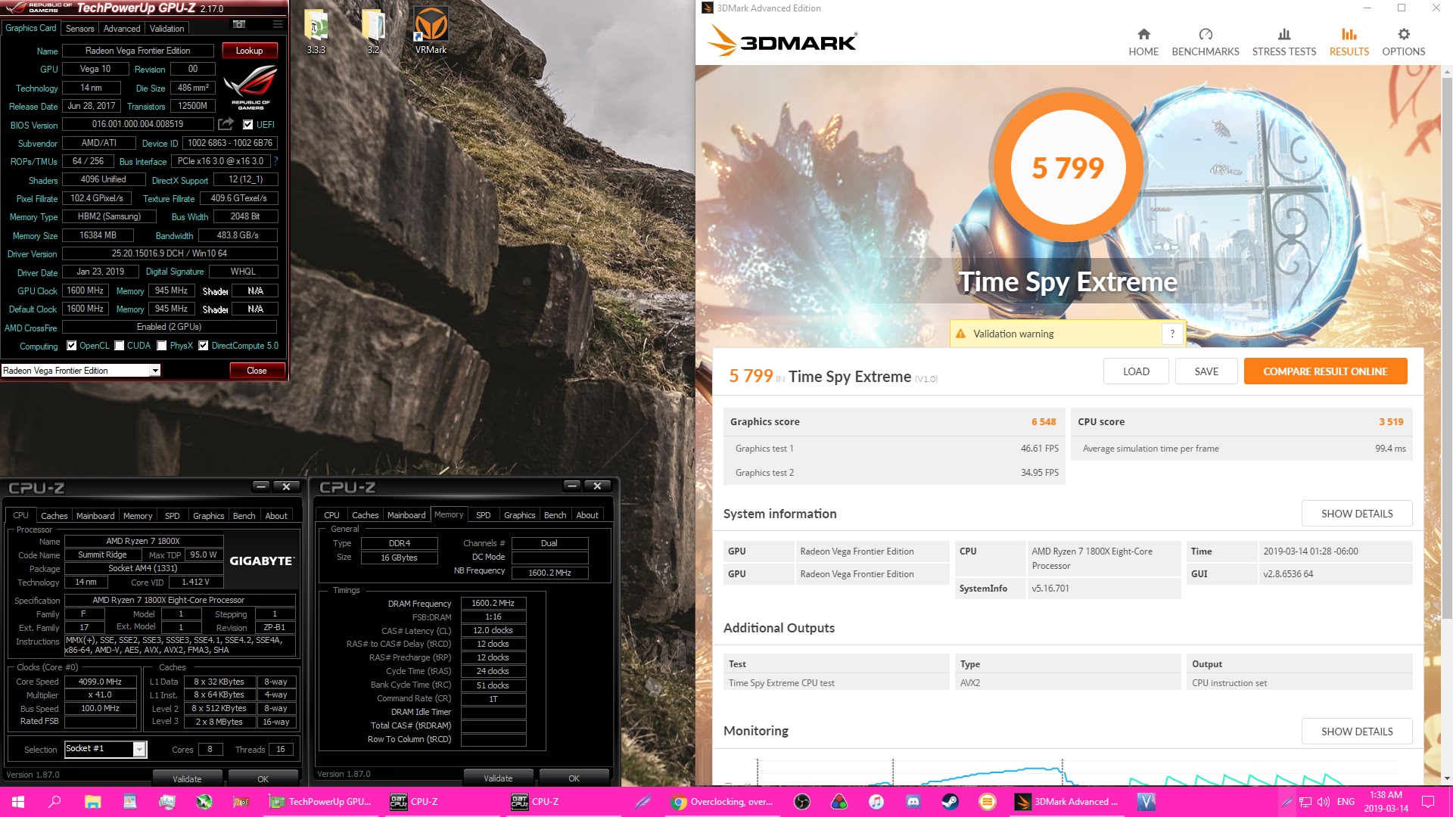Screen dimensions: 1453x817
Task: Click Validate in left CPU-Z window
Action: click(187, 779)
